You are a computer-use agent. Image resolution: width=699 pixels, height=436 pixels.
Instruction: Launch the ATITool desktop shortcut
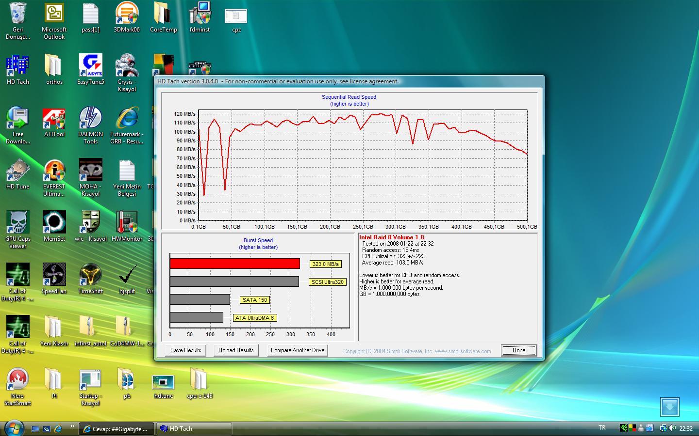point(54,122)
